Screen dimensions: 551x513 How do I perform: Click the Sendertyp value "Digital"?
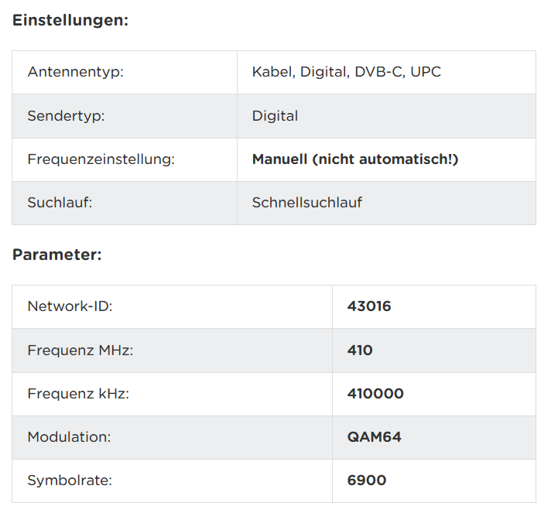[275, 116]
